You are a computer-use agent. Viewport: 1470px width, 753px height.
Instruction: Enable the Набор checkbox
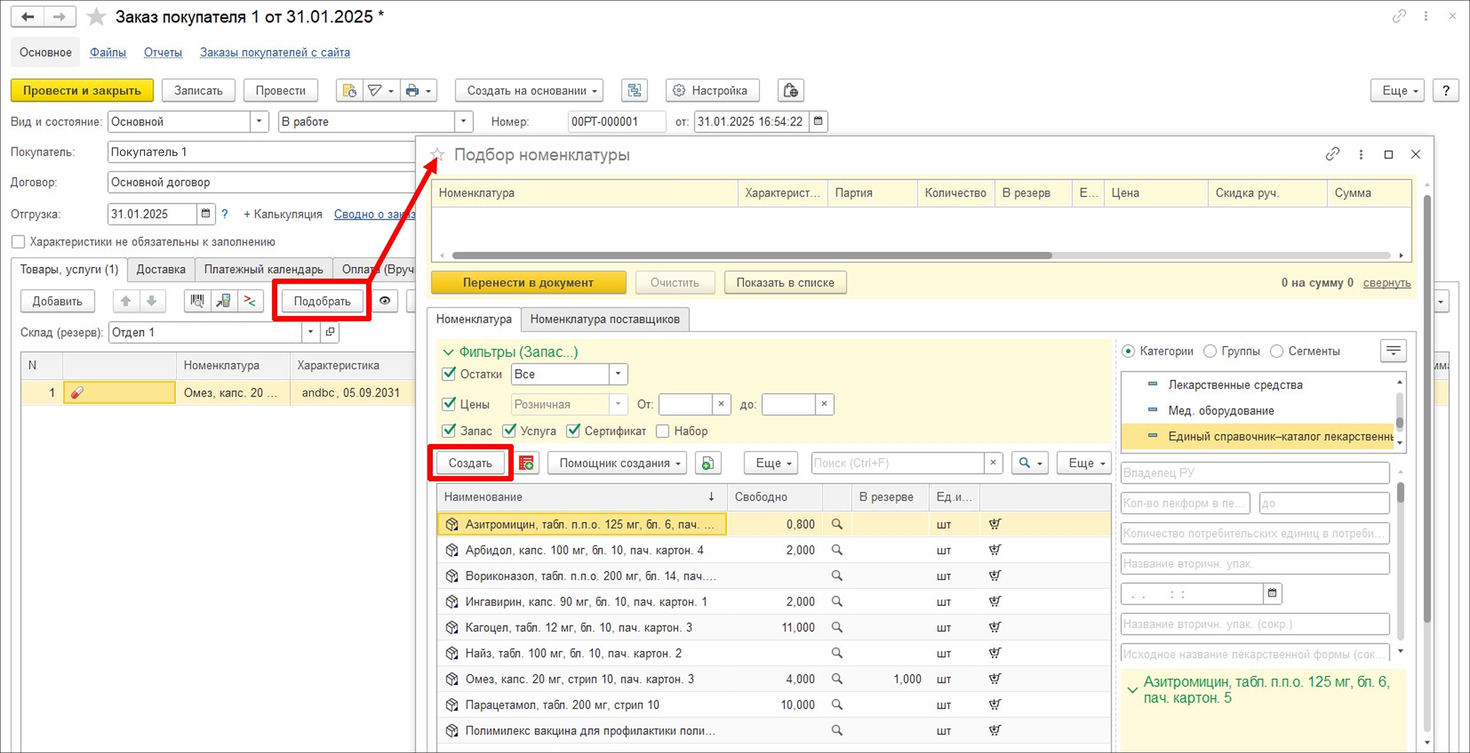tap(663, 431)
